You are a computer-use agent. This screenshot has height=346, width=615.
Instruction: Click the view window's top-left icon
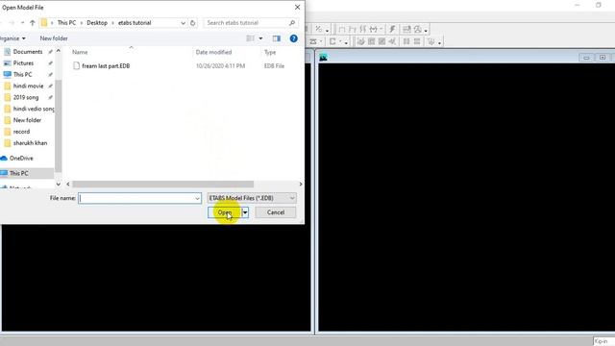323,58
